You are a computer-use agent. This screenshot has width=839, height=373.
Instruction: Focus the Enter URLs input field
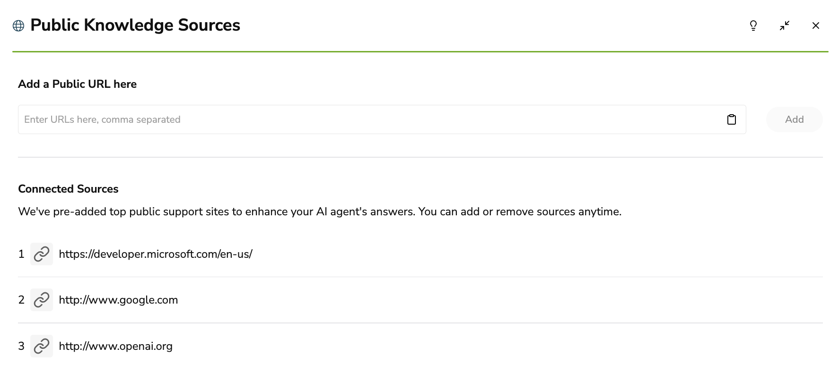pos(369,119)
